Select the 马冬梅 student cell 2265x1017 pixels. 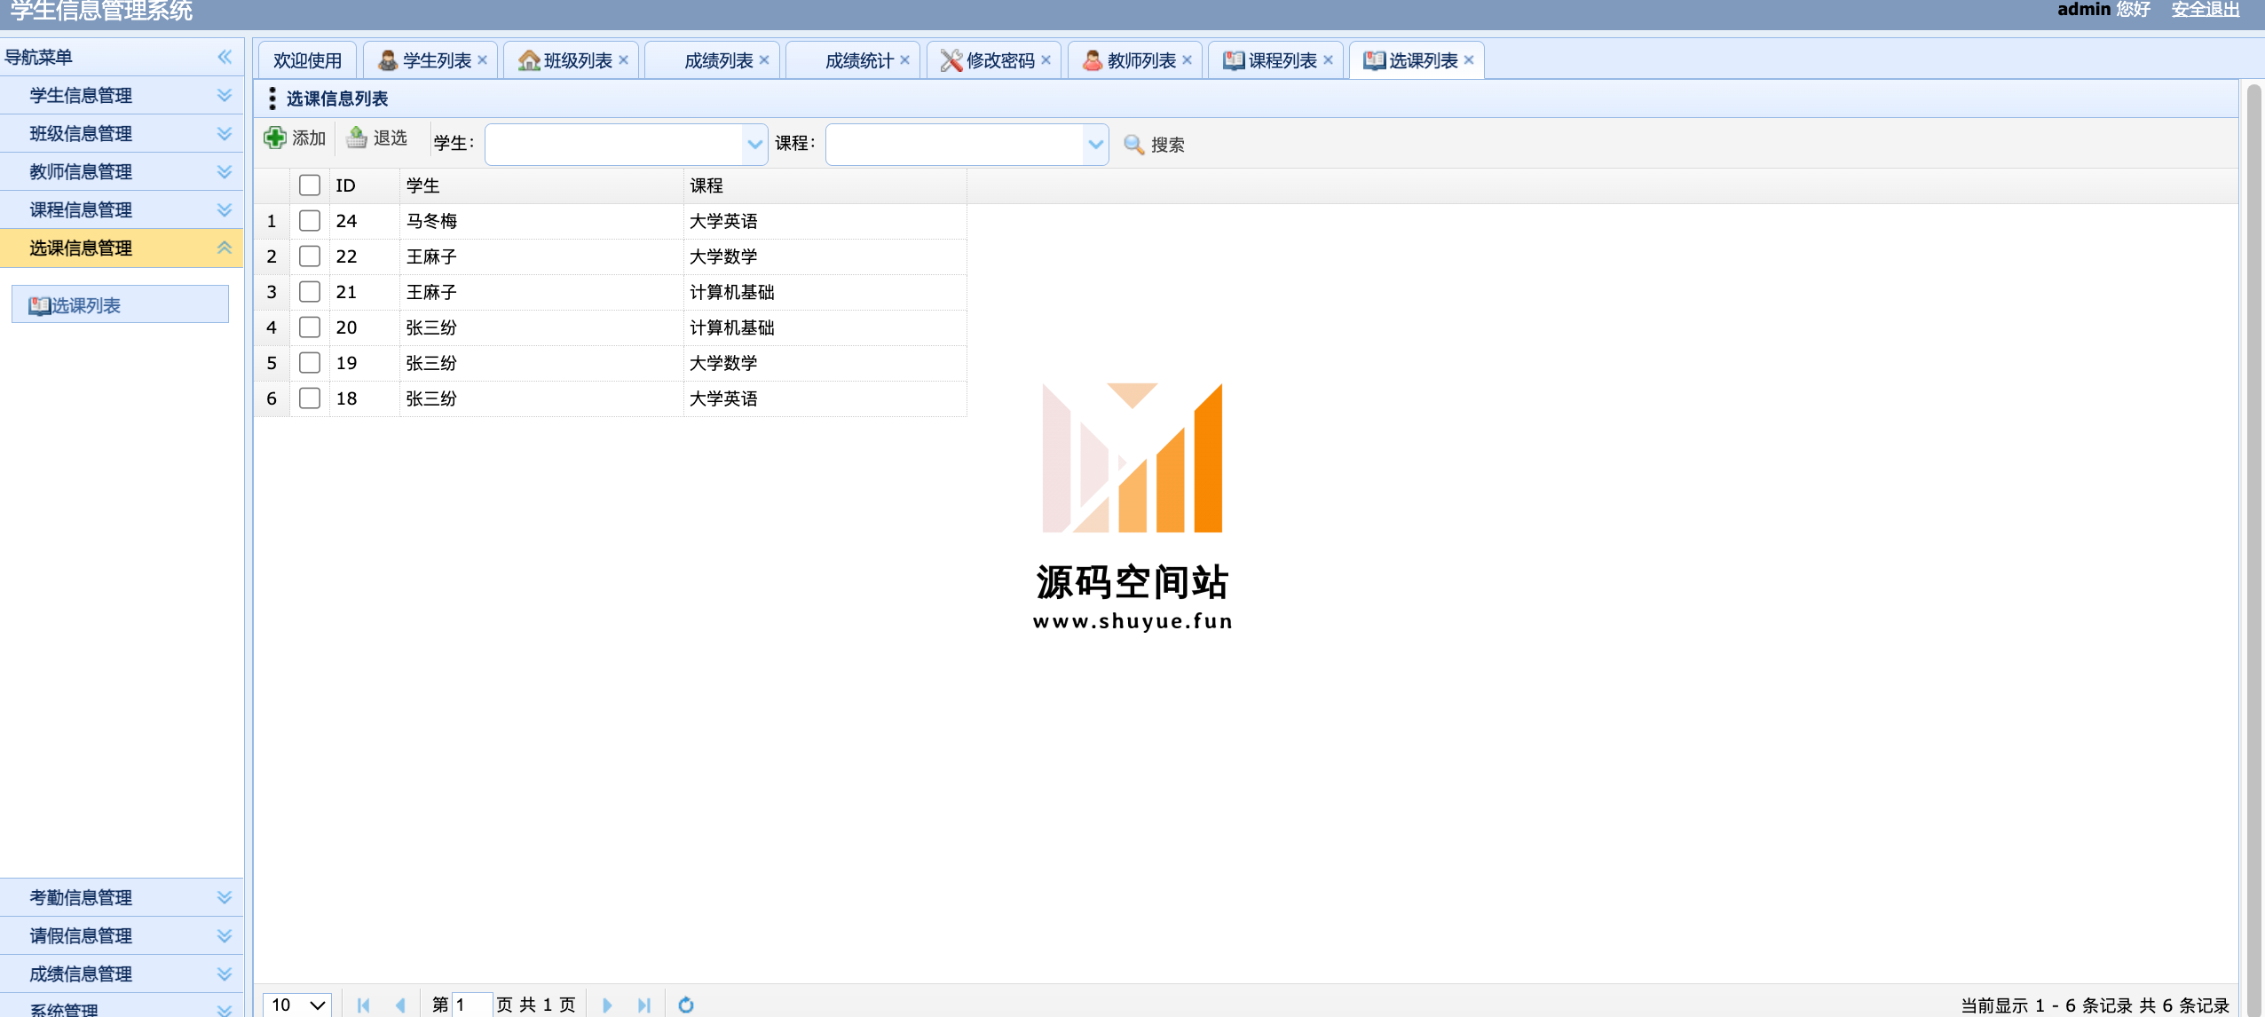541,221
